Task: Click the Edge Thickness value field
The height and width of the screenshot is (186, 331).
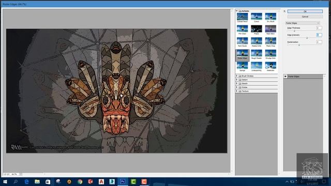Action: click(x=319, y=28)
